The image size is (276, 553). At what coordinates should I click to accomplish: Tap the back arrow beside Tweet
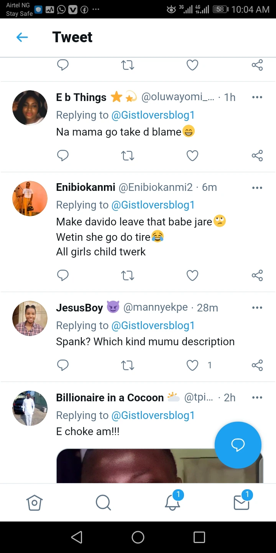22,37
